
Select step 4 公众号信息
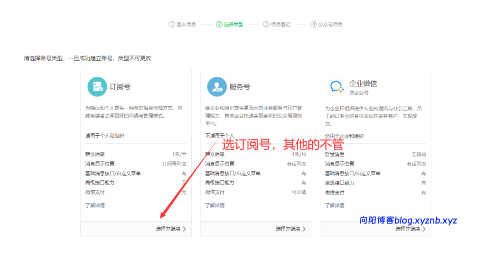point(327,24)
